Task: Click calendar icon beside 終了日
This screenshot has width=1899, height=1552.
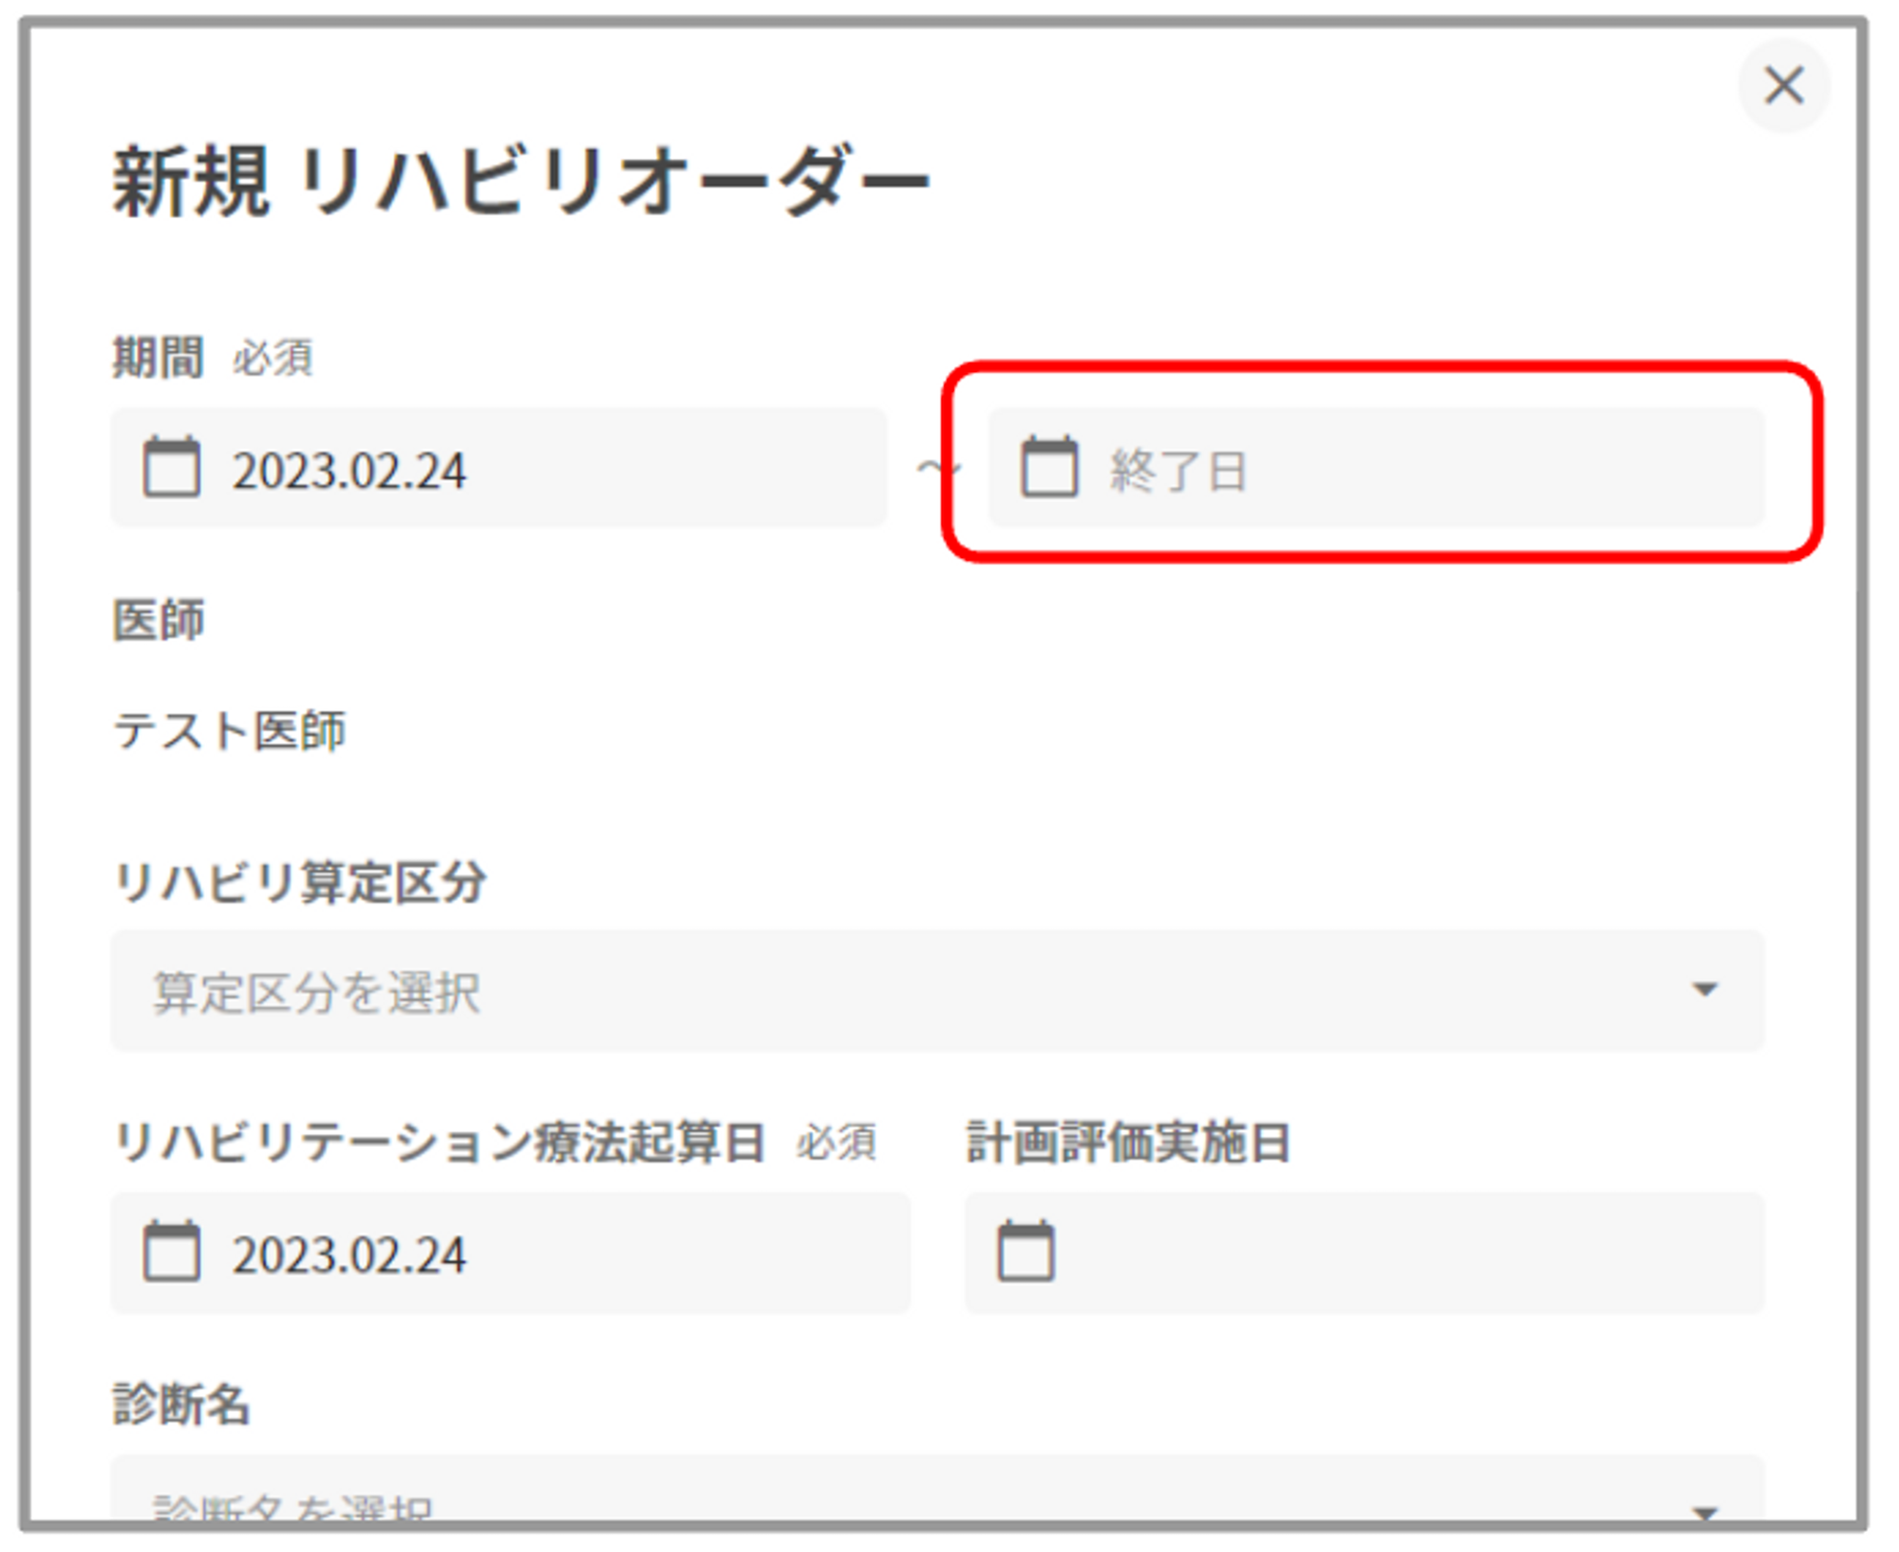Action: point(1049,467)
